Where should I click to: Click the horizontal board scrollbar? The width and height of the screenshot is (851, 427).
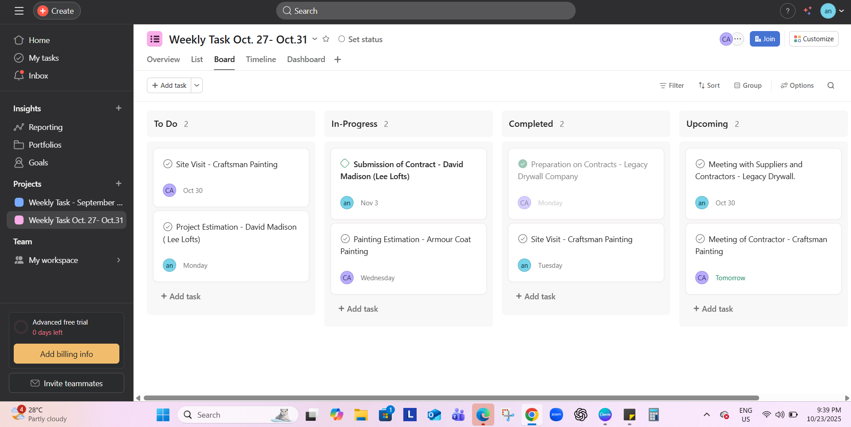tap(451, 398)
